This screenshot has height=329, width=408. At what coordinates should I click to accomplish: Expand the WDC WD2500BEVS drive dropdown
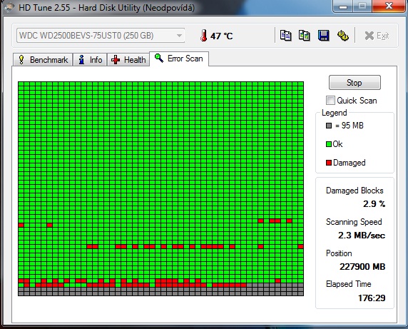179,36
